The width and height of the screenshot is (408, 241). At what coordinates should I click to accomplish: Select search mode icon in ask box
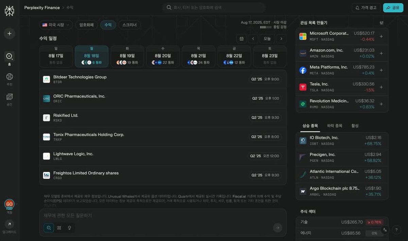49,228
